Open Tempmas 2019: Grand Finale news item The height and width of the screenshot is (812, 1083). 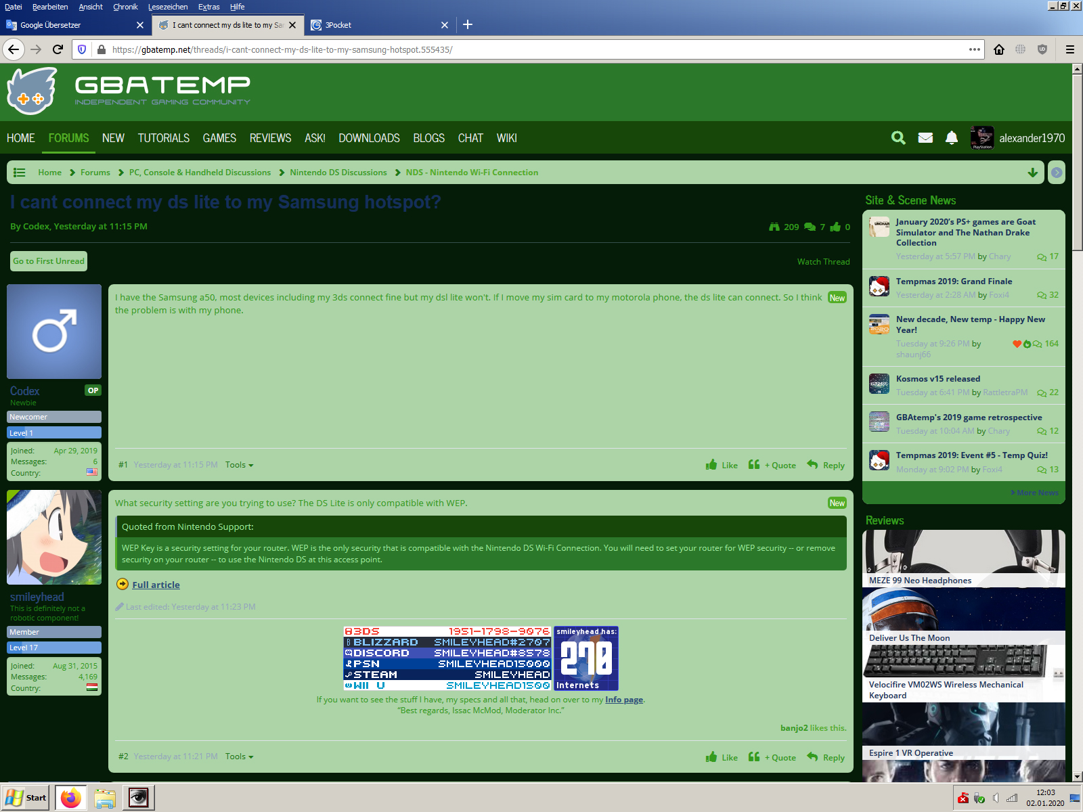[954, 281]
